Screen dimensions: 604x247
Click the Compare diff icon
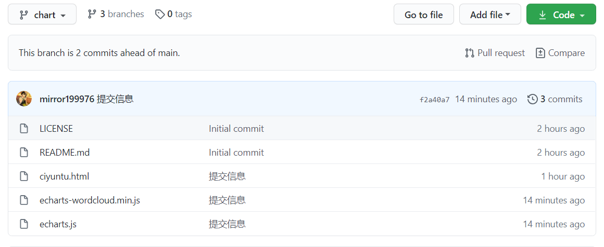pyautogui.click(x=540, y=53)
